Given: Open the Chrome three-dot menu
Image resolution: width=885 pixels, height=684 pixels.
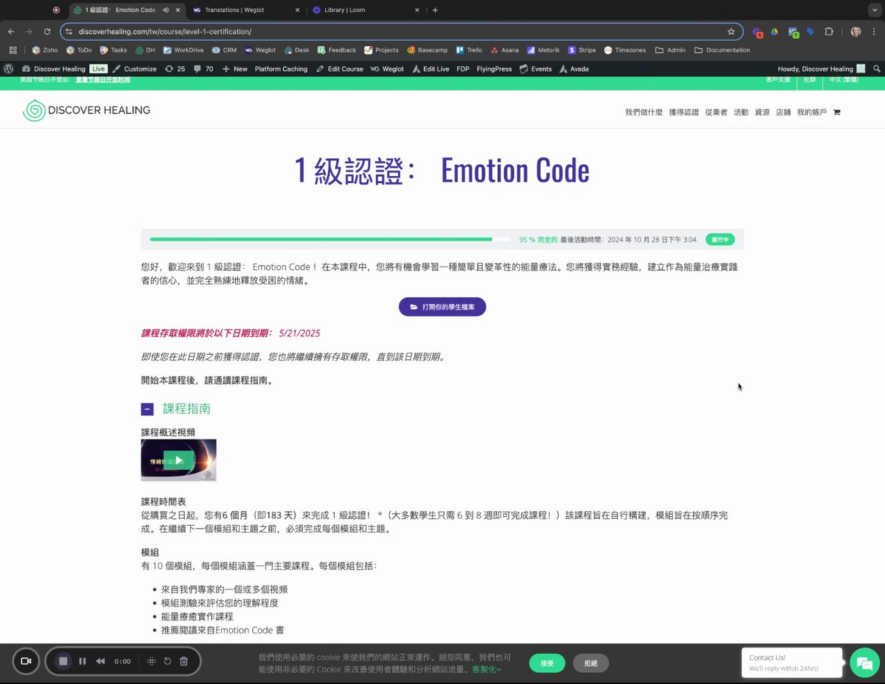Looking at the screenshot, I should tap(874, 32).
